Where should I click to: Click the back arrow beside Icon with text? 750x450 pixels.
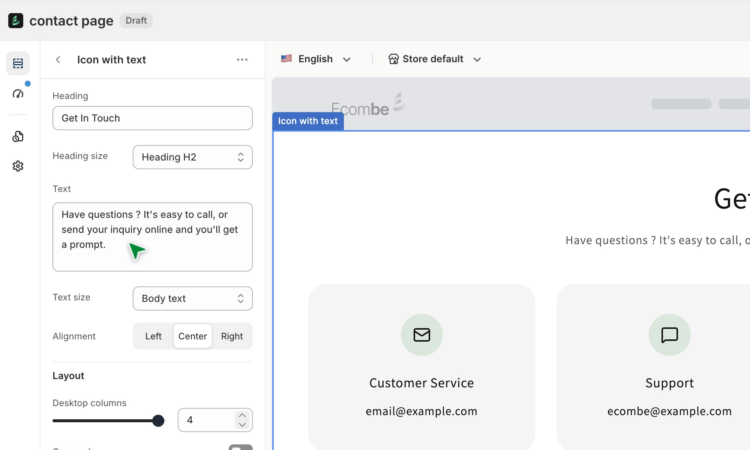(58, 60)
